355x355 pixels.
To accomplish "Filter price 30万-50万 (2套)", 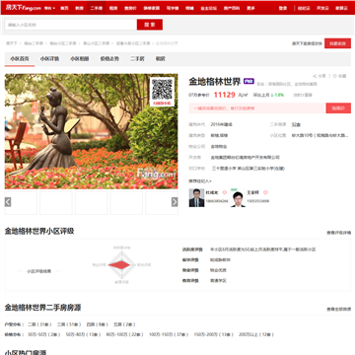I will pyautogui.click(x=43, y=334).
